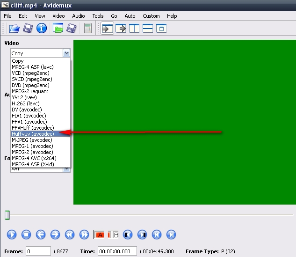Open the View menu
Viewport: 296px width, 257px height.
tap(40, 16)
